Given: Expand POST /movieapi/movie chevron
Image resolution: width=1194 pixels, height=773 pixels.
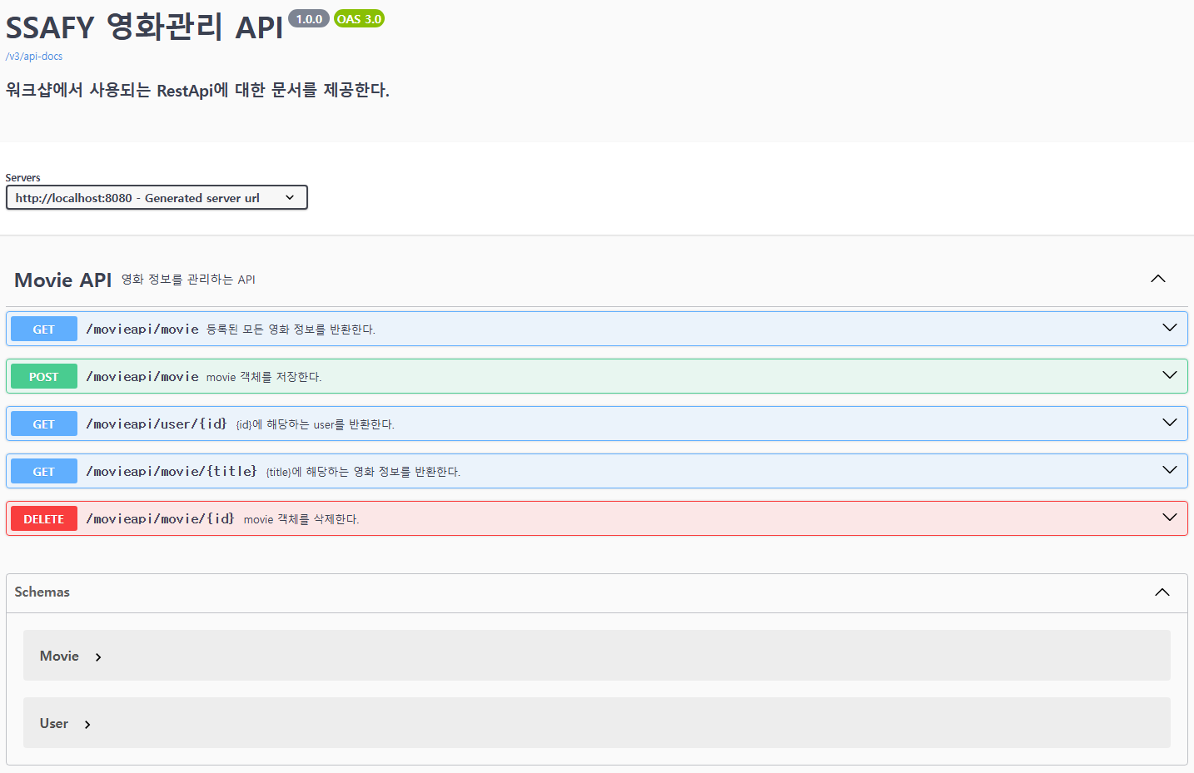Looking at the screenshot, I should [1170, 375].
